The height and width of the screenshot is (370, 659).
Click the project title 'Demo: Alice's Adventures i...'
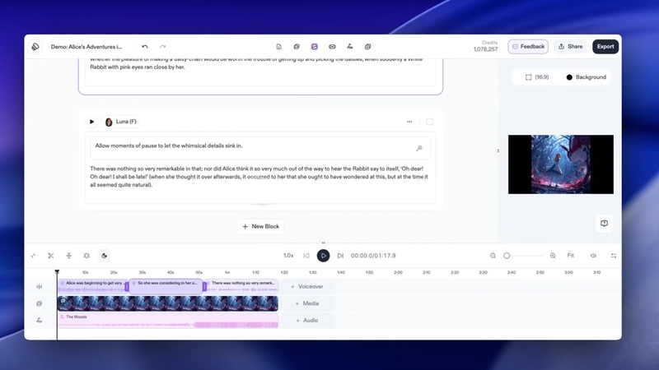(x=86, y=47)
